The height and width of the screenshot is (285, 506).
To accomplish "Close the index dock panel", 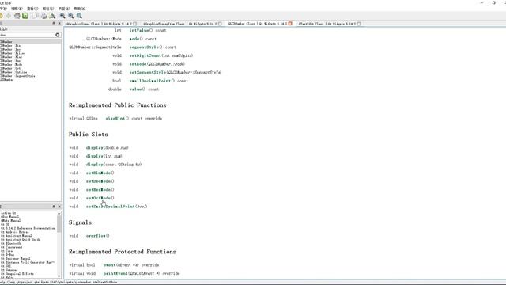I will pyautogui.click(x=59, y=23).
